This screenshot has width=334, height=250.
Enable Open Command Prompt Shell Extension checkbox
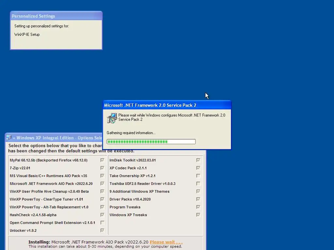tap(102, 223)
